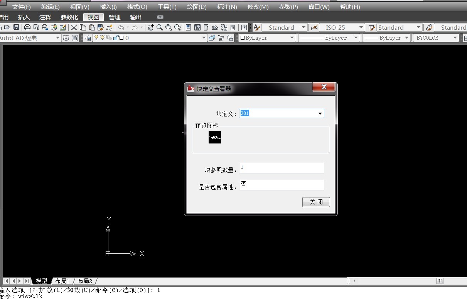Image resolution: width=467 pixels, height=307 pixels.
Task: Click the Layer Previous icon
Action: [221, 38]
